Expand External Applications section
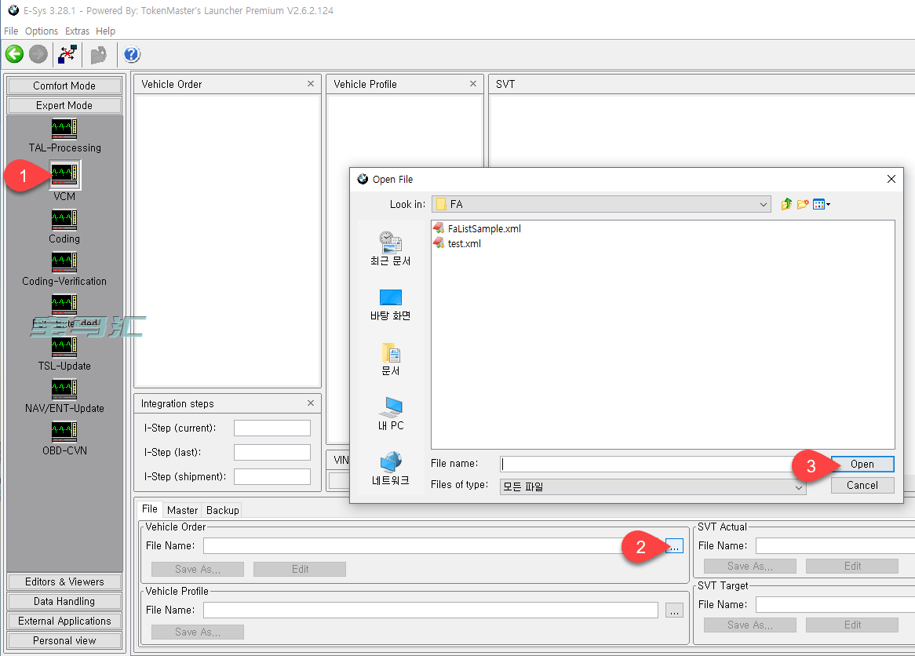The image size is (915, 656). click(x=64, y=621)
